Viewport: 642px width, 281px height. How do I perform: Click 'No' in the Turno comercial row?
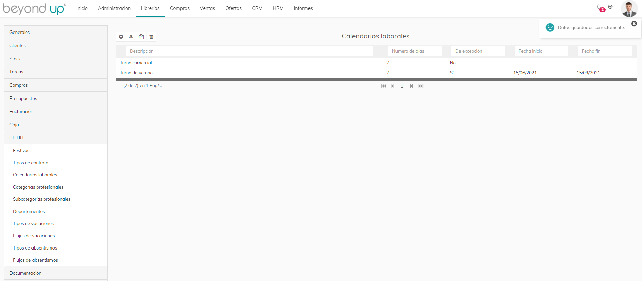[453, 63]
